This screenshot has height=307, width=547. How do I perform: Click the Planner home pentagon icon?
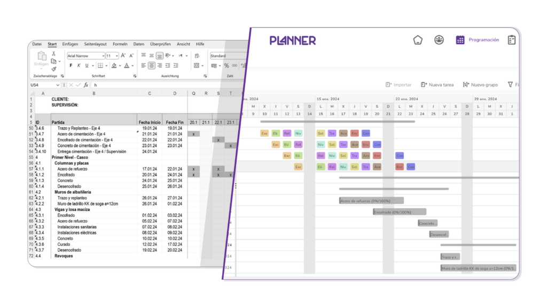click(x=418, y=40)
